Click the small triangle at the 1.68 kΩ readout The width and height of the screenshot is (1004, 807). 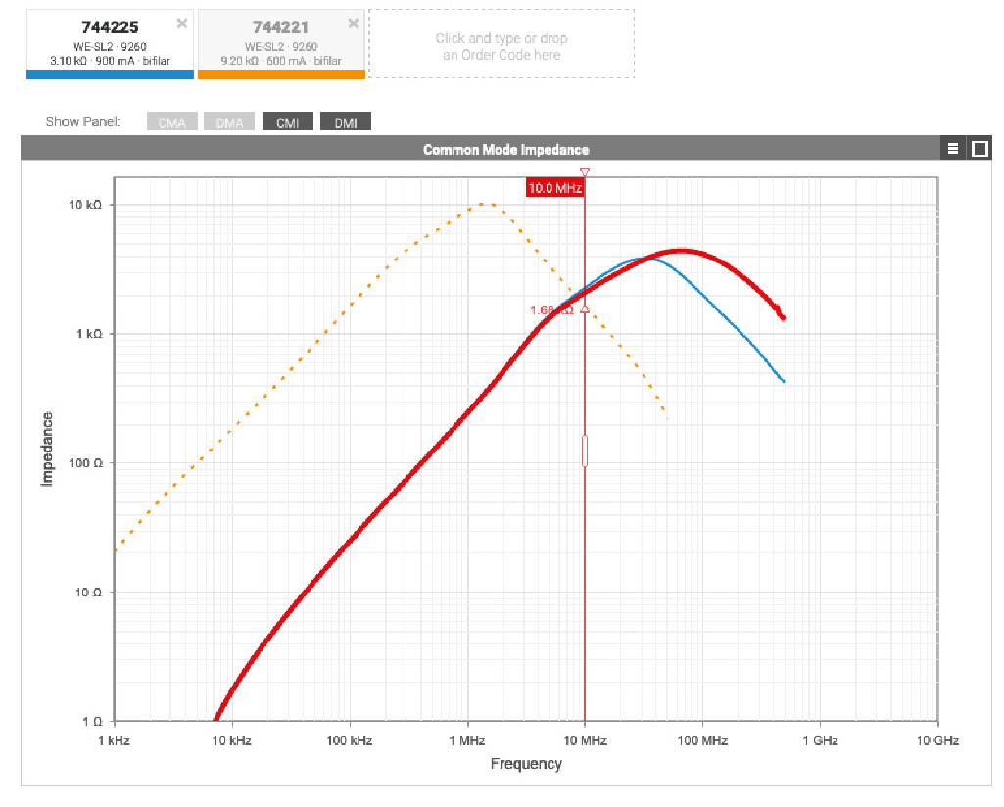pyautogui.click(x=585, y=309)
